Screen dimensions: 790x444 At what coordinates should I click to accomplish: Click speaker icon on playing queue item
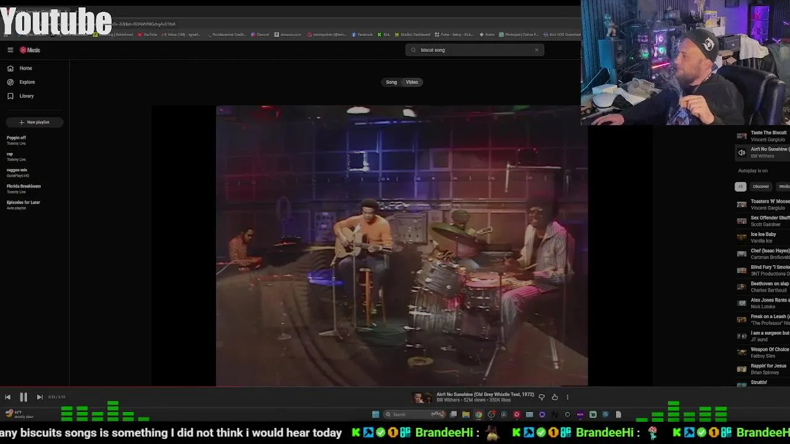tap(741, 152)
